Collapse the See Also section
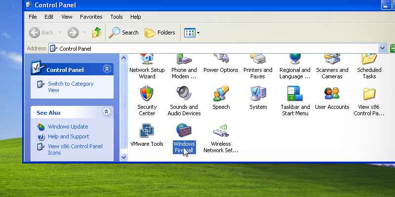The image size is (395, 197). pyautogui.click(x=106, y=112)
